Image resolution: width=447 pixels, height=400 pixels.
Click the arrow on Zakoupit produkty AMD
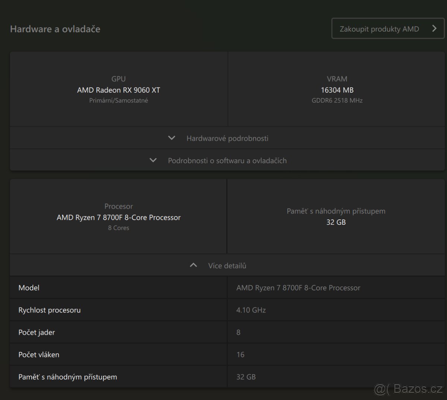tap(434, 29)
